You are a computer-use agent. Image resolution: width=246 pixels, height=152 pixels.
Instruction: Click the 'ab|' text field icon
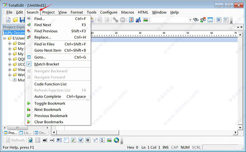(x=45, y=140)
